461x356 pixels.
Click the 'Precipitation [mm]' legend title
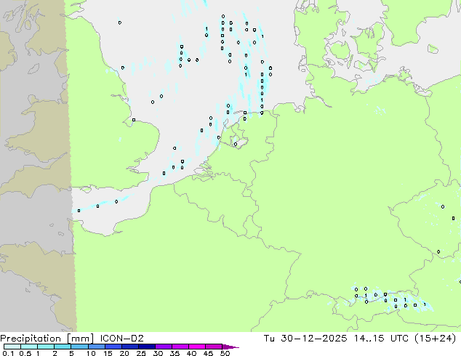47,339
